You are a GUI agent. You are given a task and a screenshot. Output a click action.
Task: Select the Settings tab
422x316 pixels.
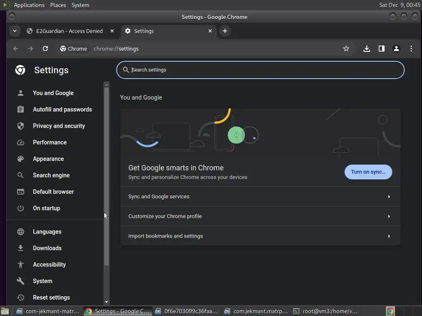(x=168, y=31)
